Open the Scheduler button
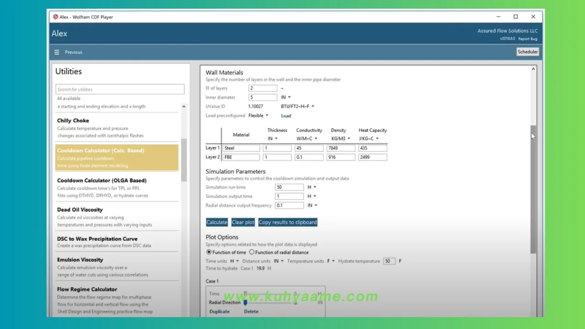Screen dimensions: 585x329 (x=528, y=52)
